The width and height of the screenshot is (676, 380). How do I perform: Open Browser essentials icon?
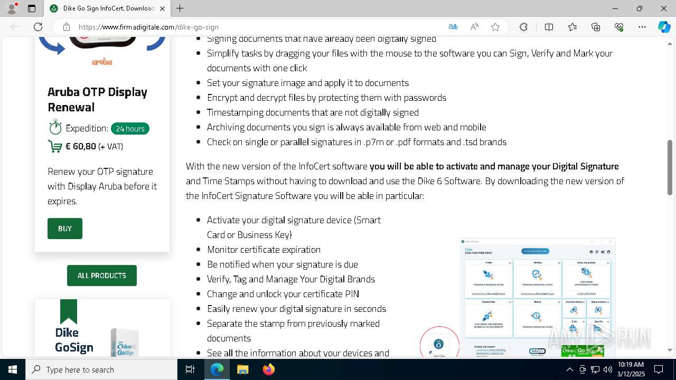tap(619, 27)
